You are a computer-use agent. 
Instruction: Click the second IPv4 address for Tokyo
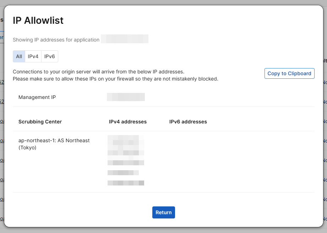click(x=126, y=143)
